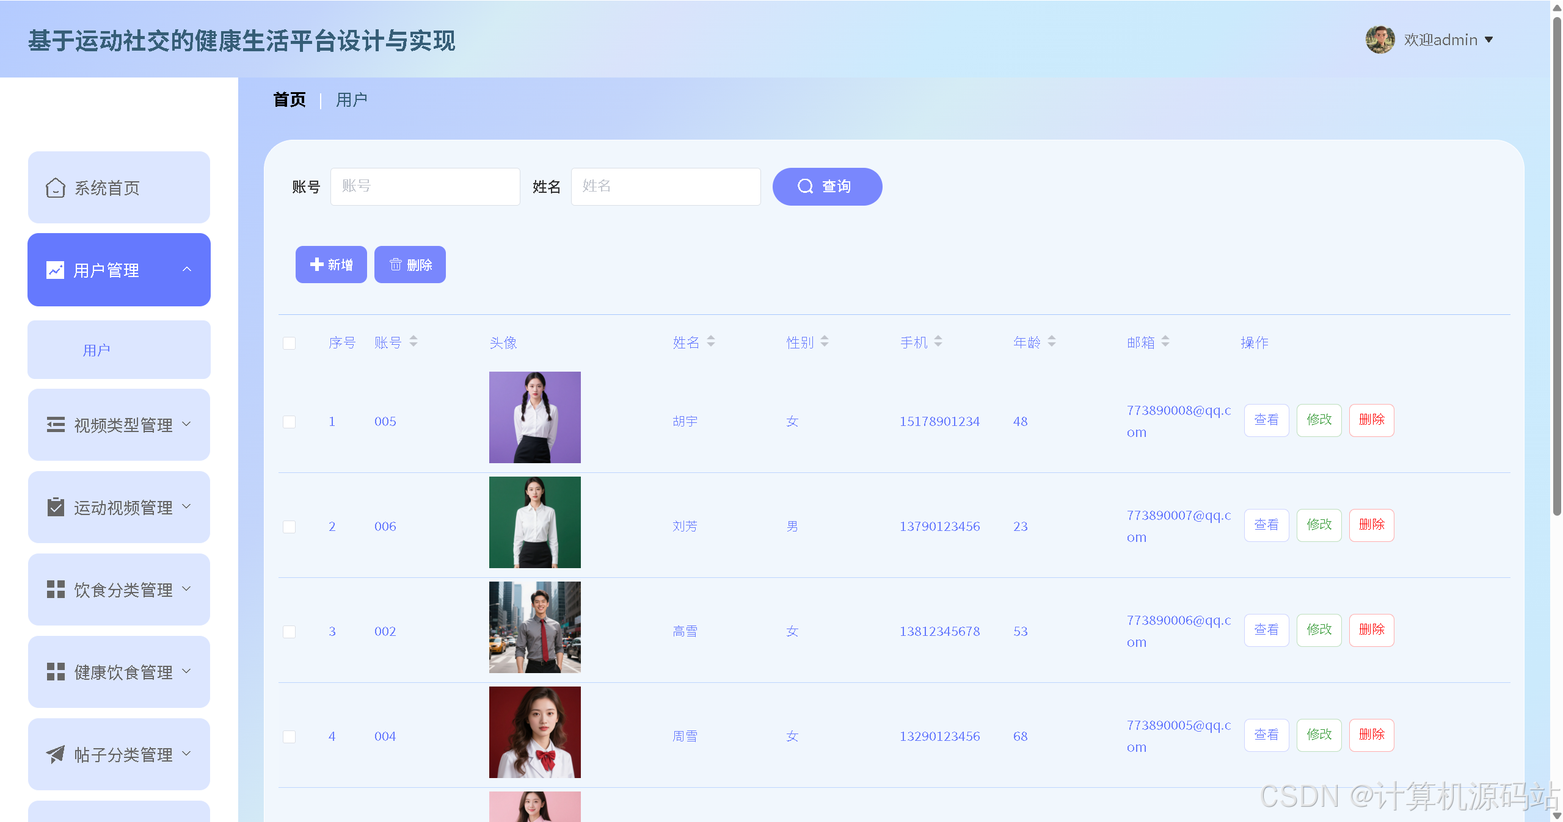The width and height of the screenshot is (1563, 822).
Task: Check the row for account 005
Action: tap(290, 422)
